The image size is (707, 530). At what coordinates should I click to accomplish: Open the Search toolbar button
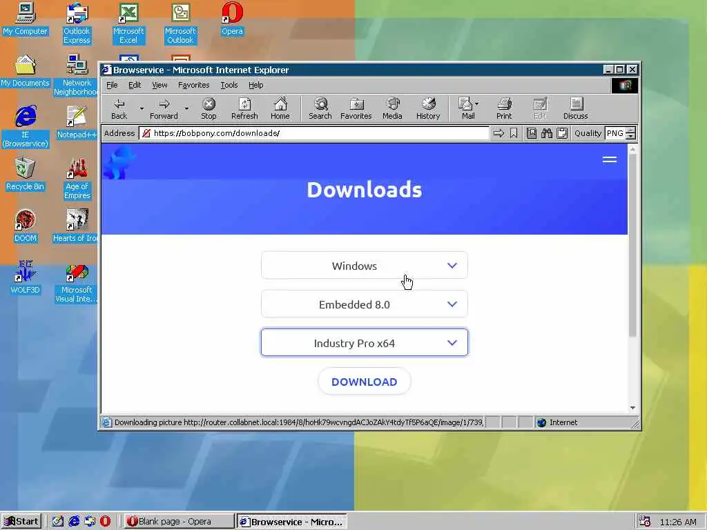point(320,108)
